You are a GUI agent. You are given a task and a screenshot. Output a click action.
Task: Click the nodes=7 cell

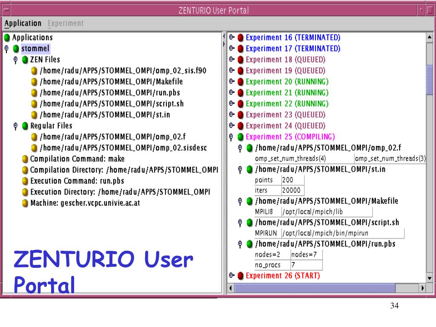[307, 255]
